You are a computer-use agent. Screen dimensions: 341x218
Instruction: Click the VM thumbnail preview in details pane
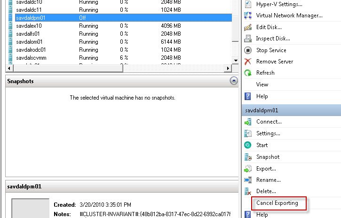pos(31,208)
